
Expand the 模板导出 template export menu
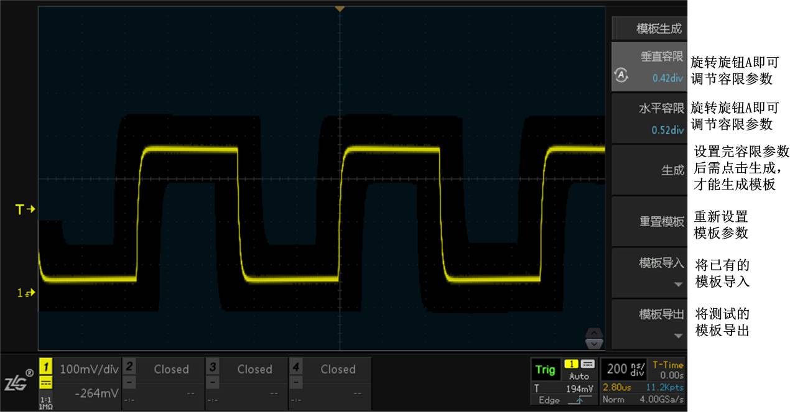[648, 324]
